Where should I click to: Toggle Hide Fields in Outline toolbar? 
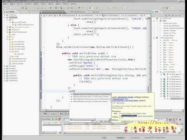pos(170,15)
